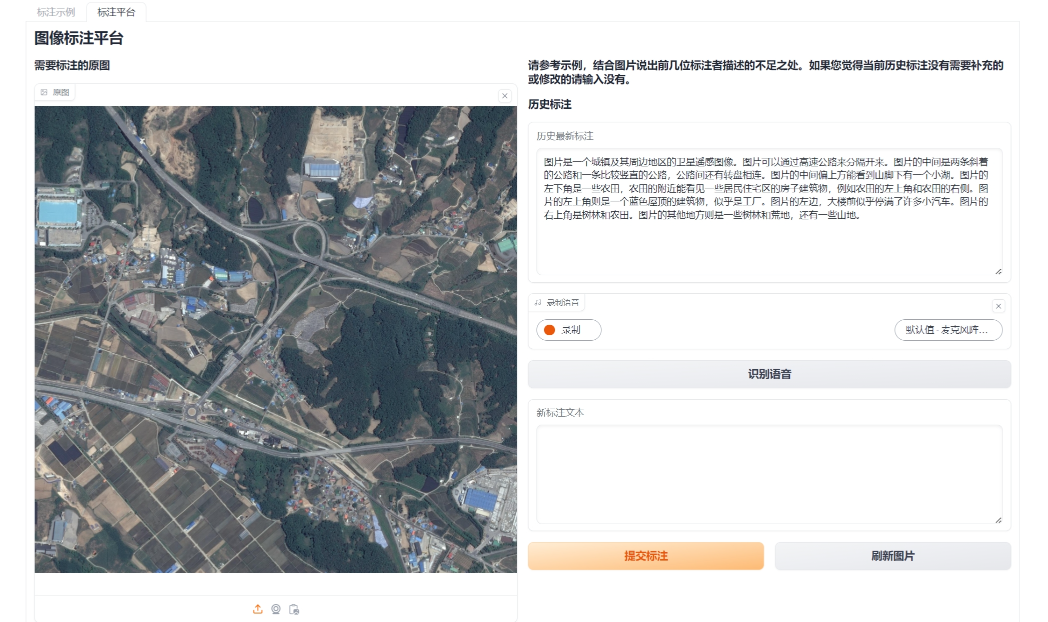Image resolution: width=1048 pixels, height=622 pixels.
Task: Click the resize handle of 历史最新标注 box
Action: 998,271
